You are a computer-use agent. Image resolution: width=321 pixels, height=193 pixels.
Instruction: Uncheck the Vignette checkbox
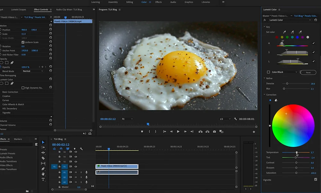pos(316,180)
